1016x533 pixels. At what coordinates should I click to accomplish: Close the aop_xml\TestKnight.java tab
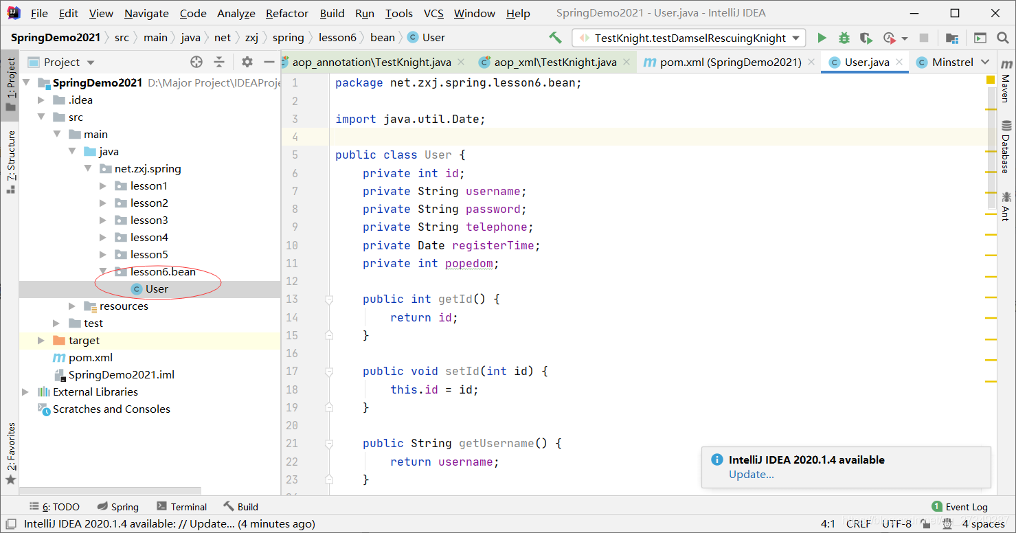(x=628, y=62)
